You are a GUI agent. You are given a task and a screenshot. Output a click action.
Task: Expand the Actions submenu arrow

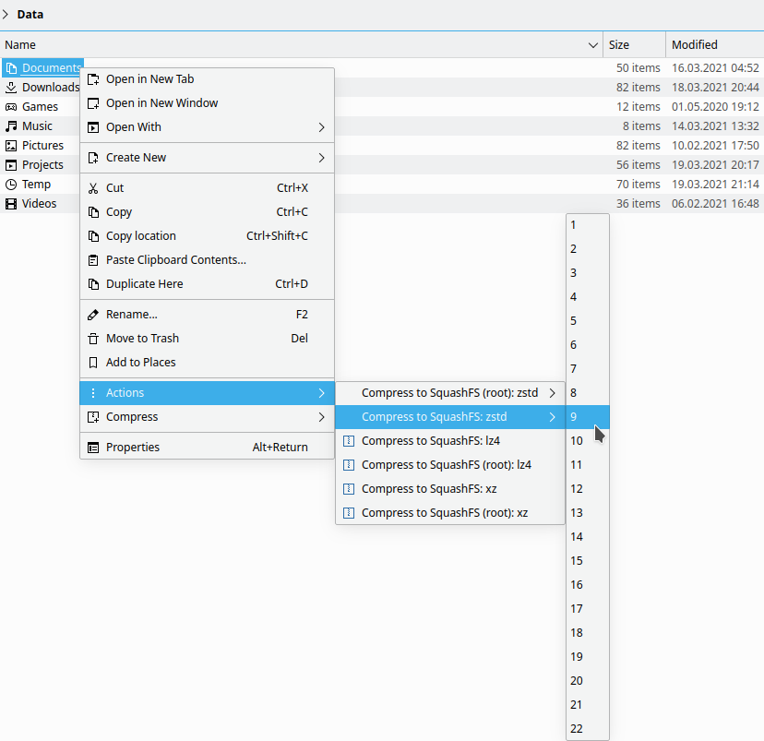click(322, 393)
